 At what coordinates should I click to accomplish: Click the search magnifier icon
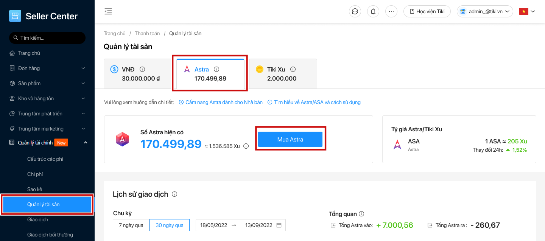[x=16, y=38]
